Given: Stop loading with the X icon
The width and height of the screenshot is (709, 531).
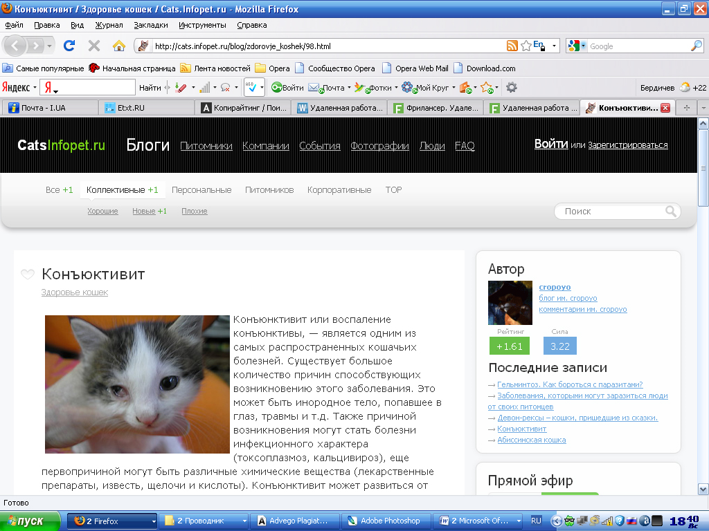Looking at the screenshot, I should pos(94,46).
